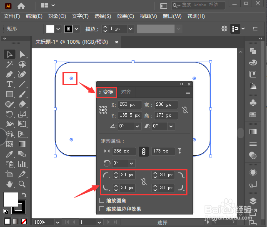Viewport: 267px width, 227px height.
Task: Expand shear angle dropdown in Transform
Action: [171, 126]
